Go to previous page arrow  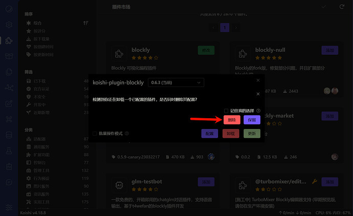(213, 28)
